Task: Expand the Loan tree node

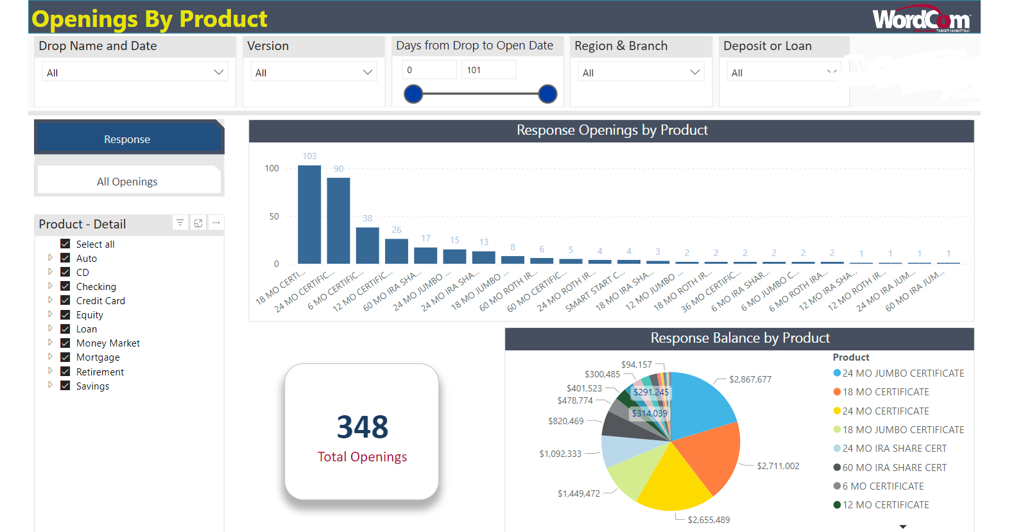Action: 50,329
